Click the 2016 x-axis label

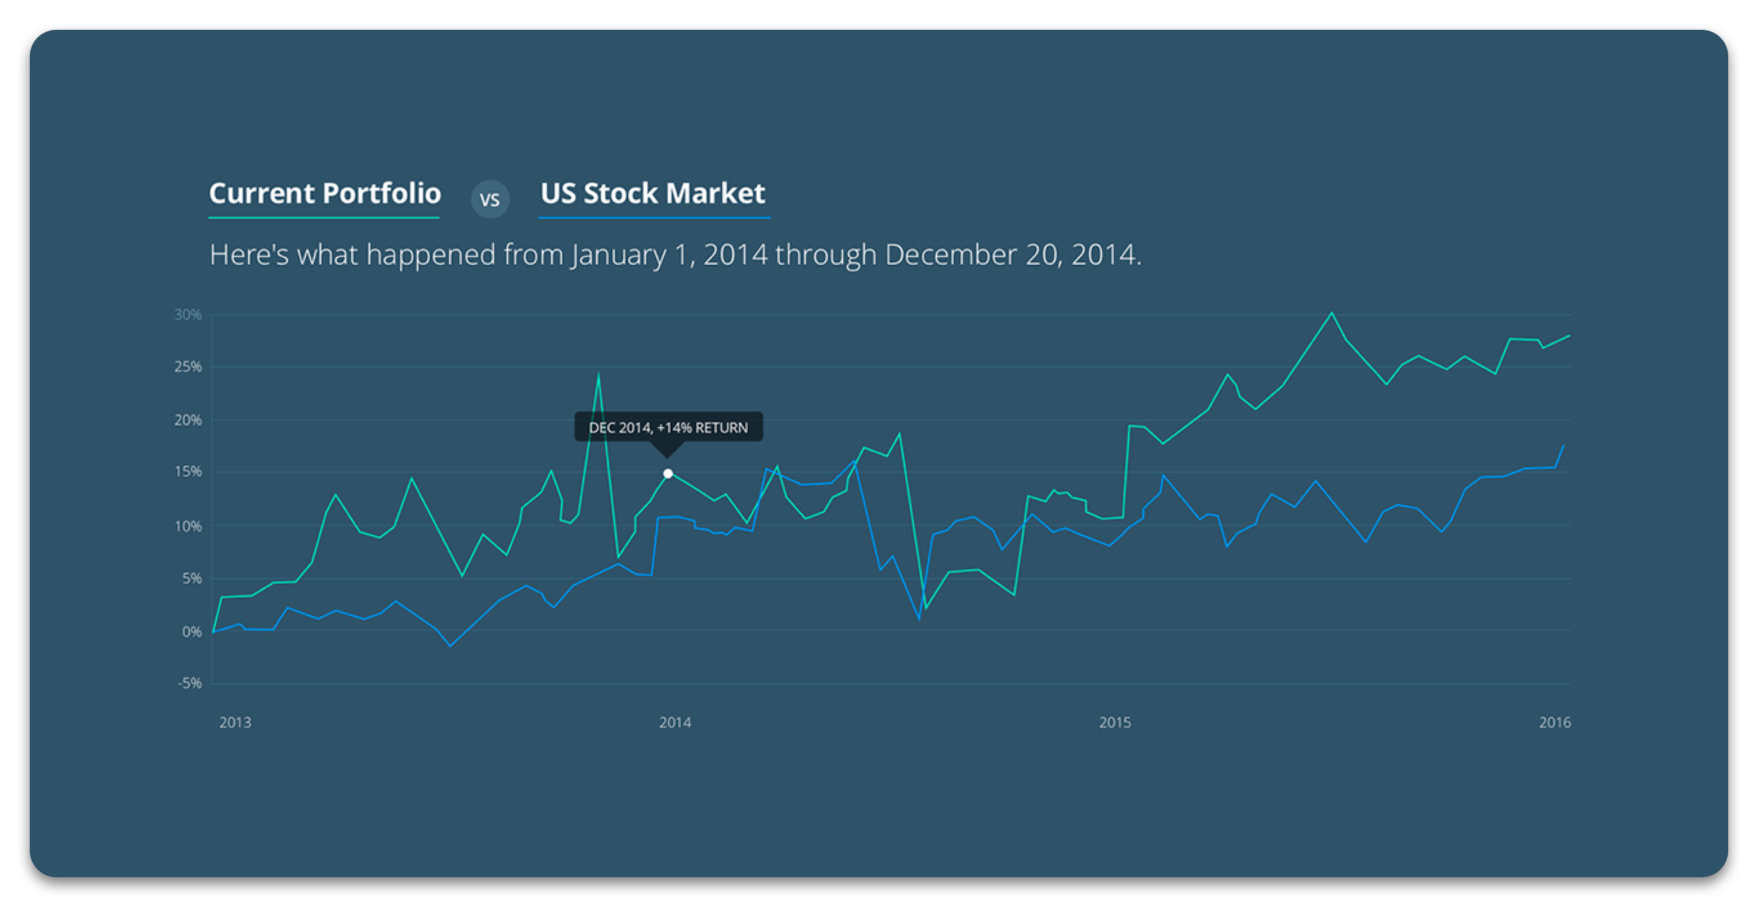[x=1555, y=722]
